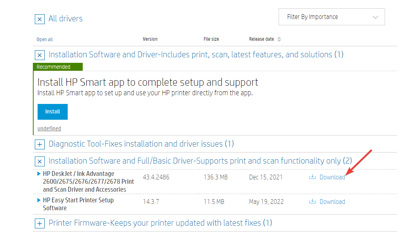The image size is (412, 245).
Task: Open Diagnostic Tool-Fixes installation heading
Action: point(141,144)
